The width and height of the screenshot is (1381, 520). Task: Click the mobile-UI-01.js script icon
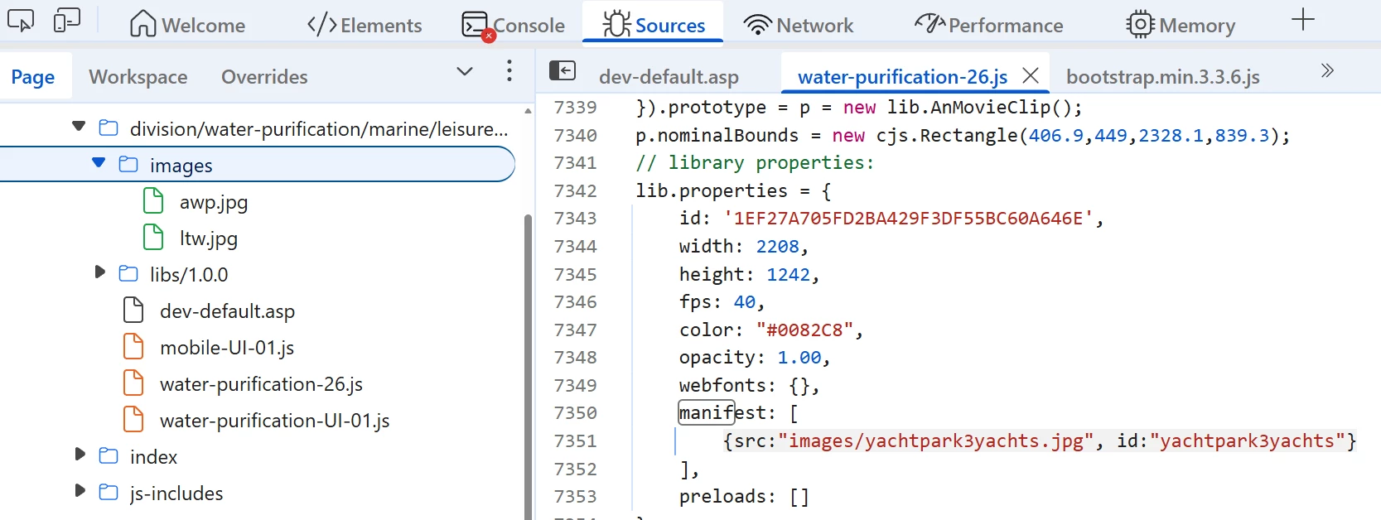pos(133,346)
